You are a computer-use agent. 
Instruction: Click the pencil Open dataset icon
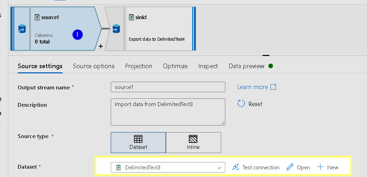click(x=290, y=167)
